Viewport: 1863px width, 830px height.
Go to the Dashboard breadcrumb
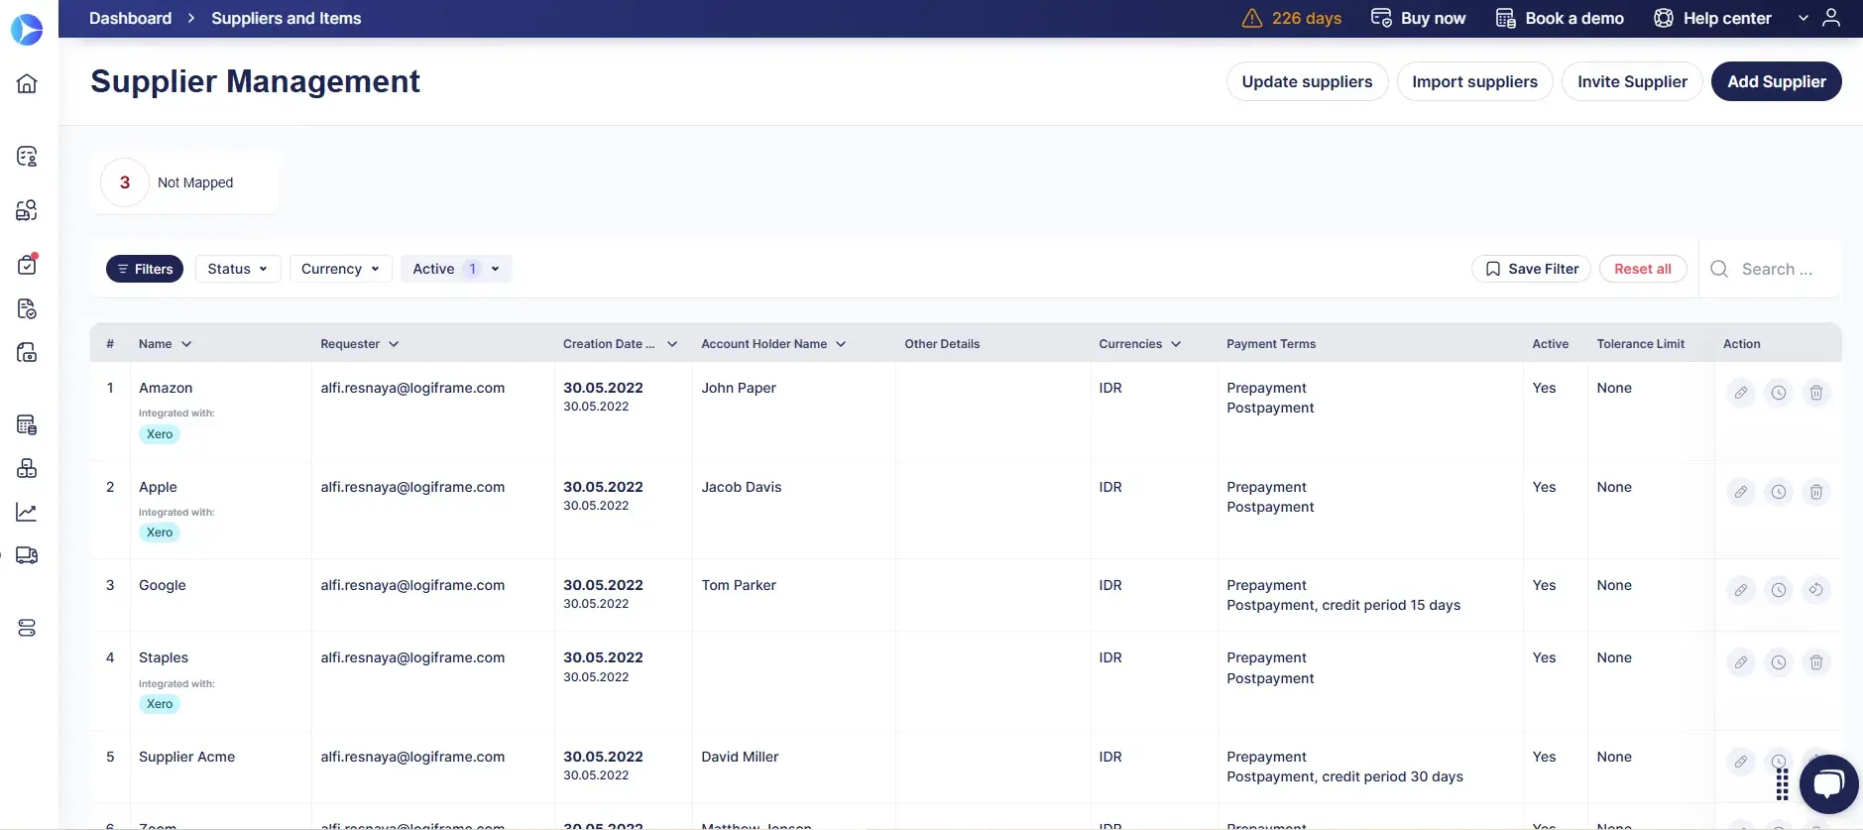click(130, 18)
